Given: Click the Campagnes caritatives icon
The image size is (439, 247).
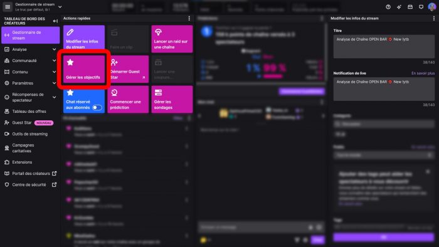Looking at the screenshot, I should click(7, 148).
